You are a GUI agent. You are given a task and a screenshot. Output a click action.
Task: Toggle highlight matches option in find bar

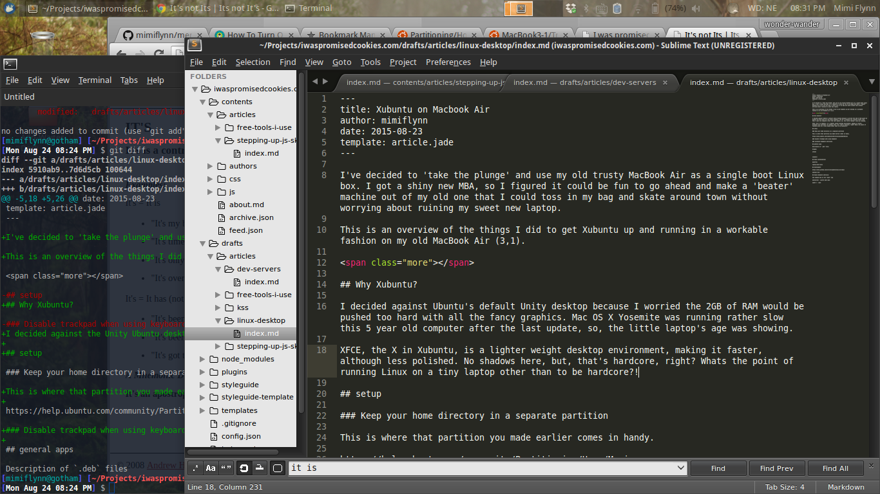point(277,468)
